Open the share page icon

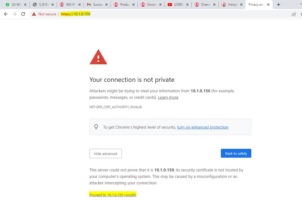(294, 14)
